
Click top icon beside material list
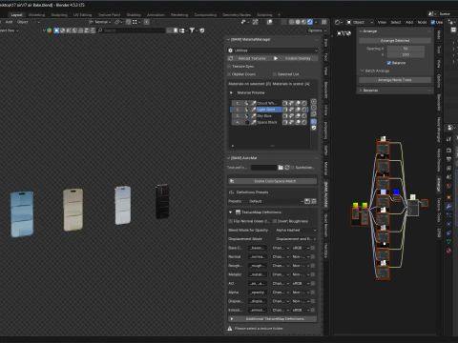click(x=314, y=102)
